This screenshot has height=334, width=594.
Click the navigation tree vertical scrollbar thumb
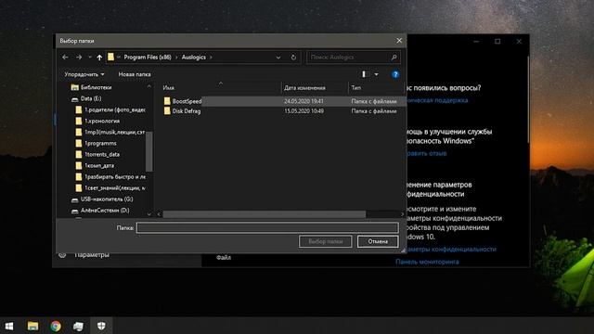tap(148, 151)
